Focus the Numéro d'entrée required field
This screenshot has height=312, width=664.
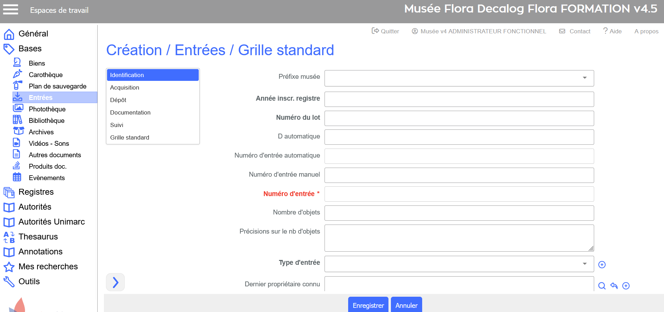(x=459, y=194)
